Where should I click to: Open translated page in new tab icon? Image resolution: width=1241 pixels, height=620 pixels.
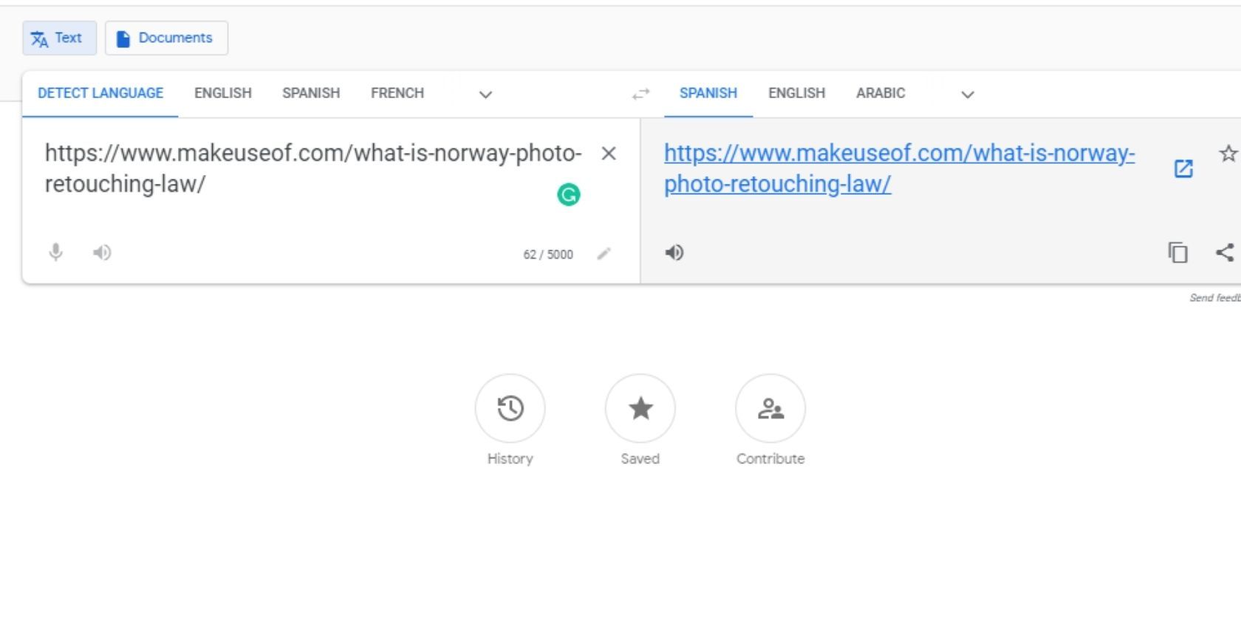(1183, 169)
